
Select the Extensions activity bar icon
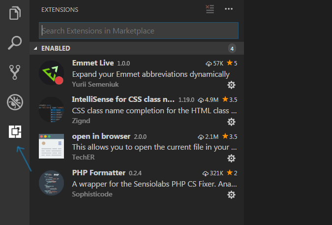coord(15,131)
